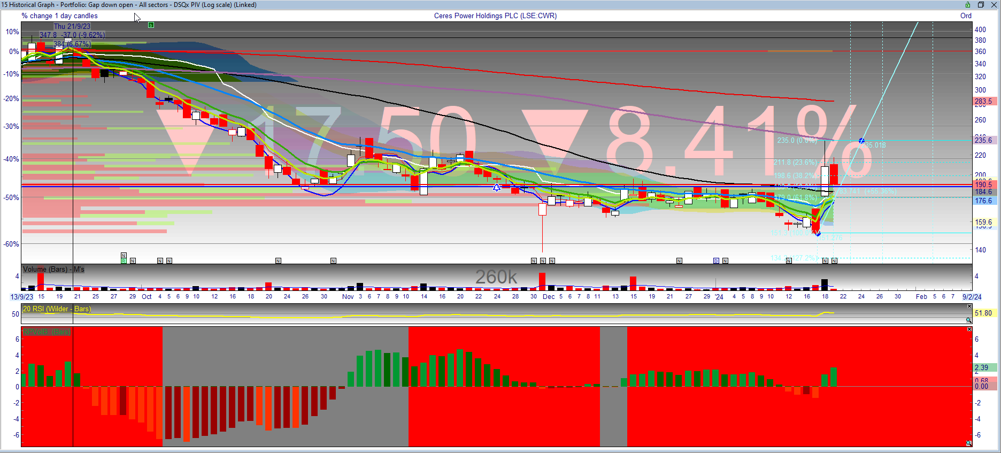Screen dimensions: 1001x453
Task: Click the '% change 1 day candles' label
Action: (59, 16)
